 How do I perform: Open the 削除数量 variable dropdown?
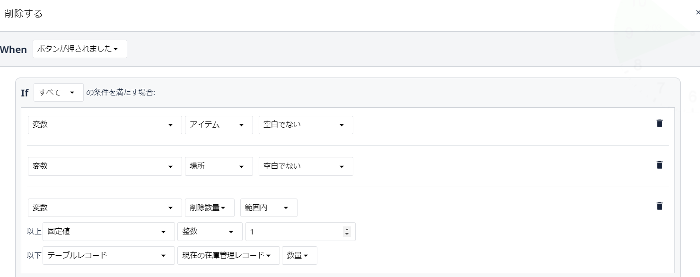click(210, 208)
